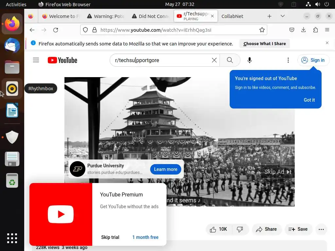The image size is (335, 251).
Task: Open LibreOffice Writer from the dock
Action: [x=12, y=110]
